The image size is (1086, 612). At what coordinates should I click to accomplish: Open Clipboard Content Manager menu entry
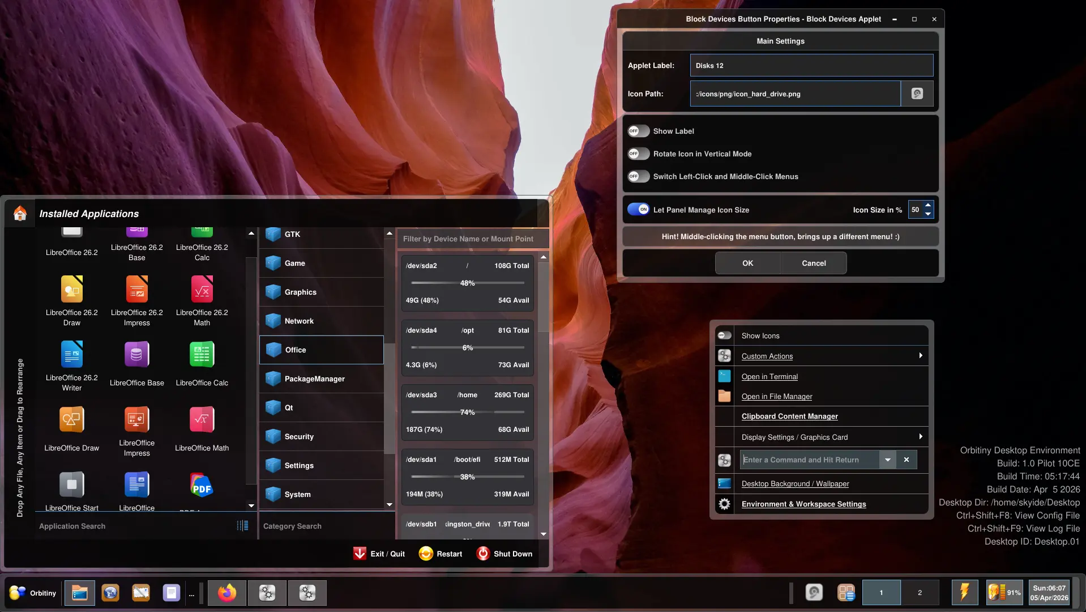(x=789, y=416)
